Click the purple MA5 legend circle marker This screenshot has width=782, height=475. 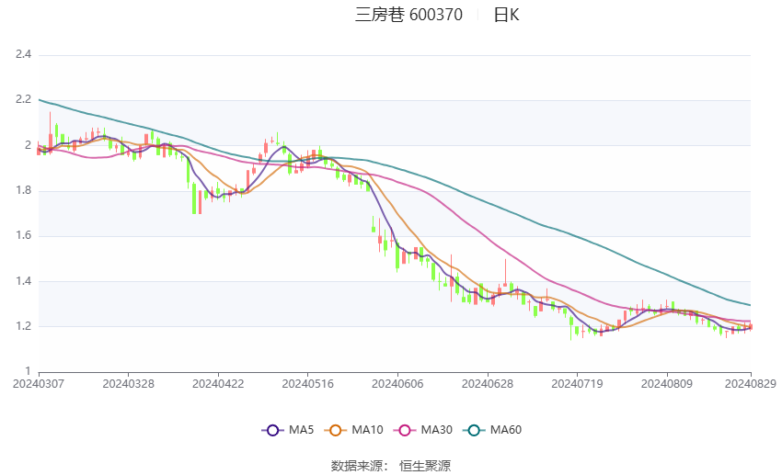271,430
